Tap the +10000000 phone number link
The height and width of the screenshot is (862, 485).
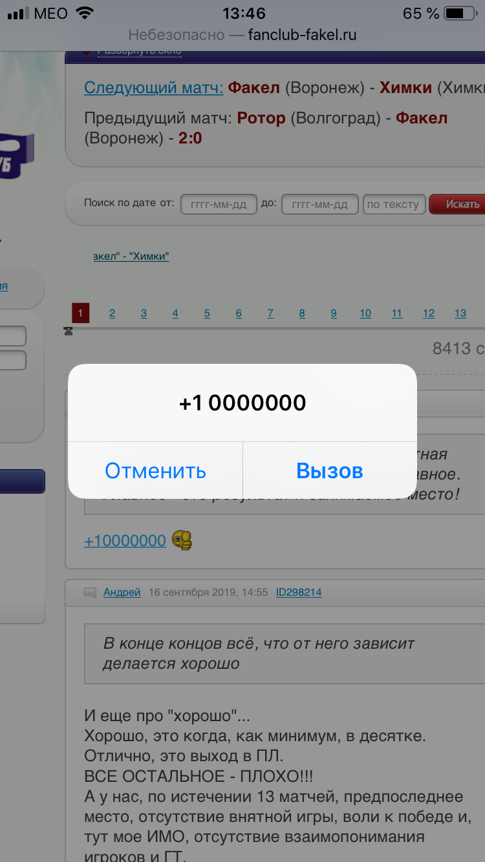pos(125,541)
